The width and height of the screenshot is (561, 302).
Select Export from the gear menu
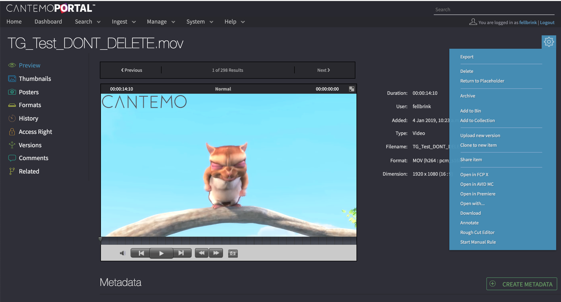click(x=467, y=57)
